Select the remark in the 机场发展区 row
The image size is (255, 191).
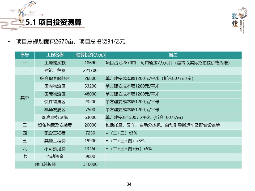click(x=132, y=110)
